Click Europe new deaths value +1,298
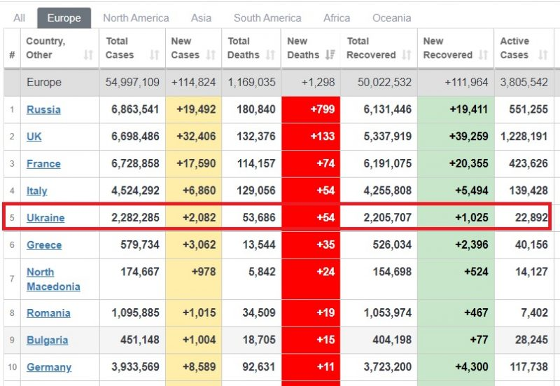 (x=318, y=82)
